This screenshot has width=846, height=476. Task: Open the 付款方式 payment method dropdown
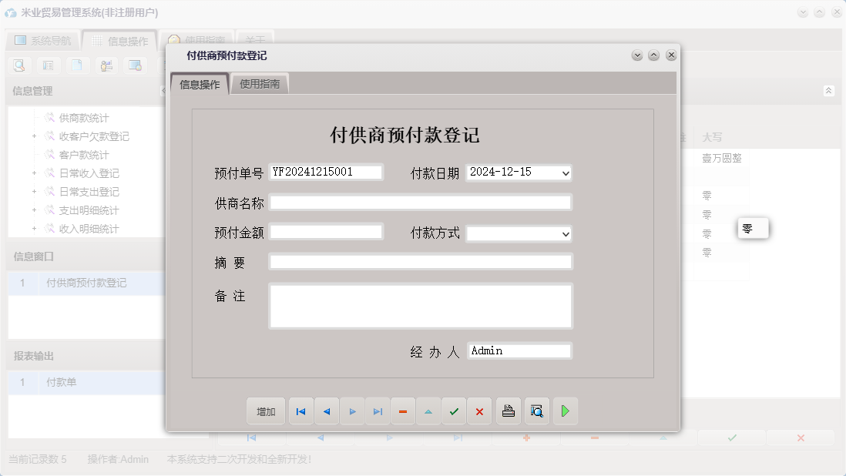point(565,233)
